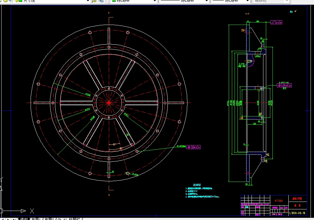This screenshot has width=314, height=220.
Task: Click the red center point of the wheel
Action: pyautogui.click(x=109, y=103)
